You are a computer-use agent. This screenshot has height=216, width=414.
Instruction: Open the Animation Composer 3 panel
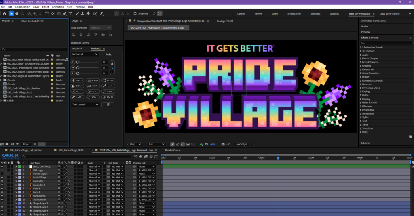[373, 21]
